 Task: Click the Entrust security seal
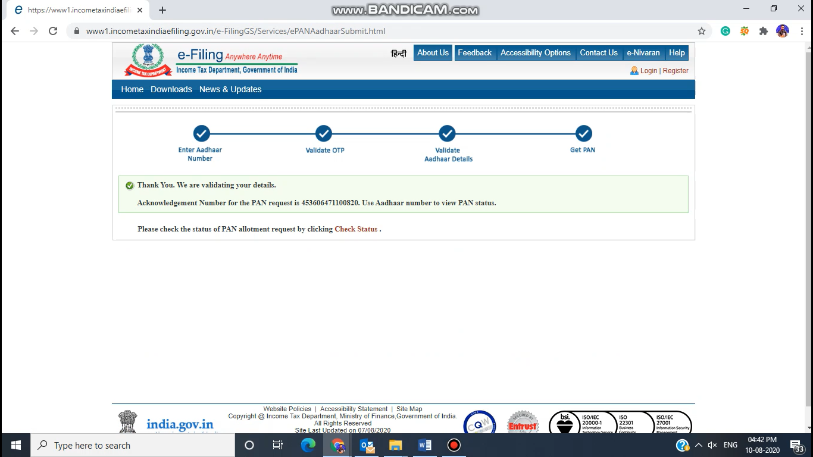(523, 422)
